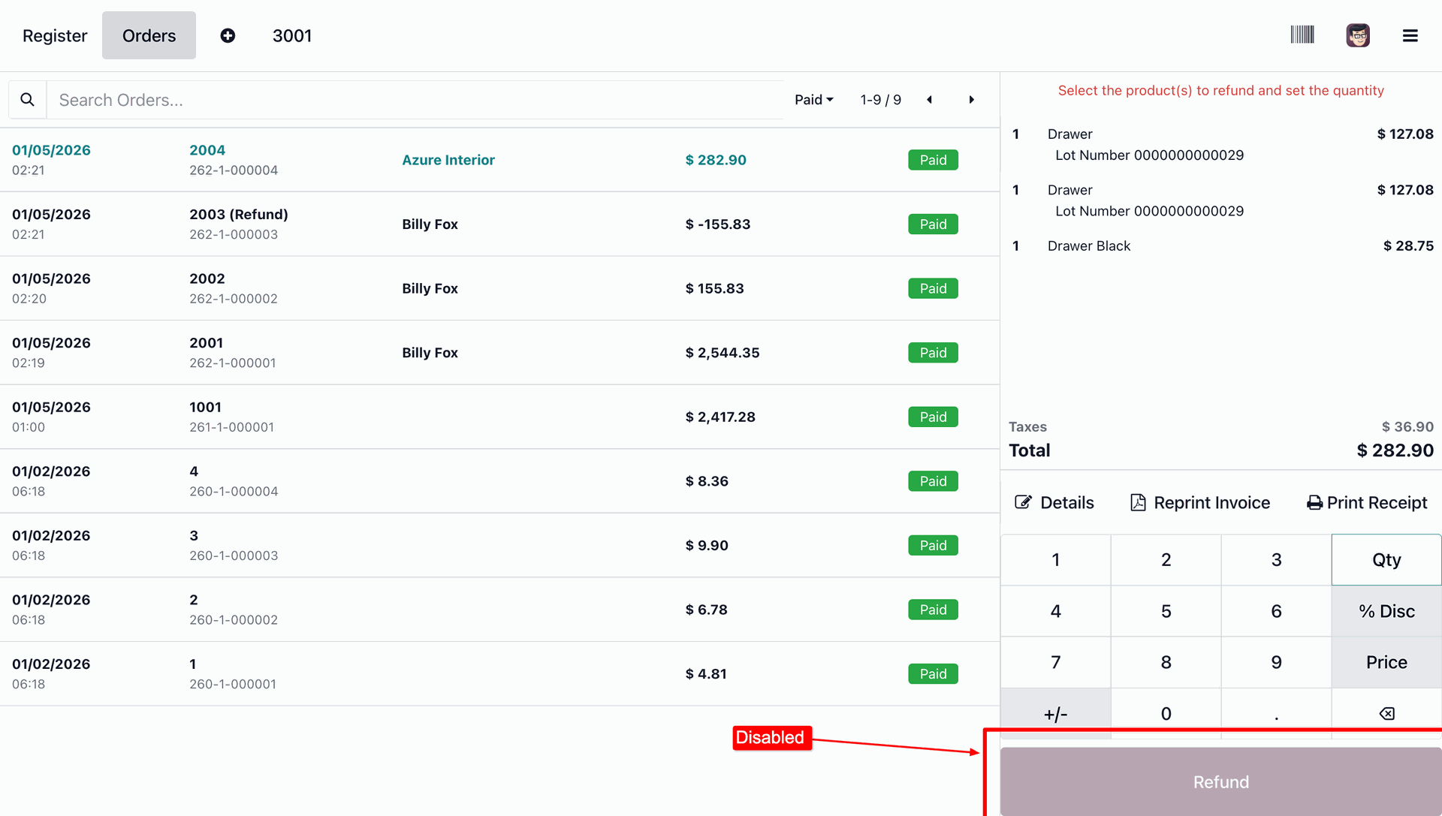Open order 3001 tab
Screen dimensions: 1442x816
click(x=291, y=35)
